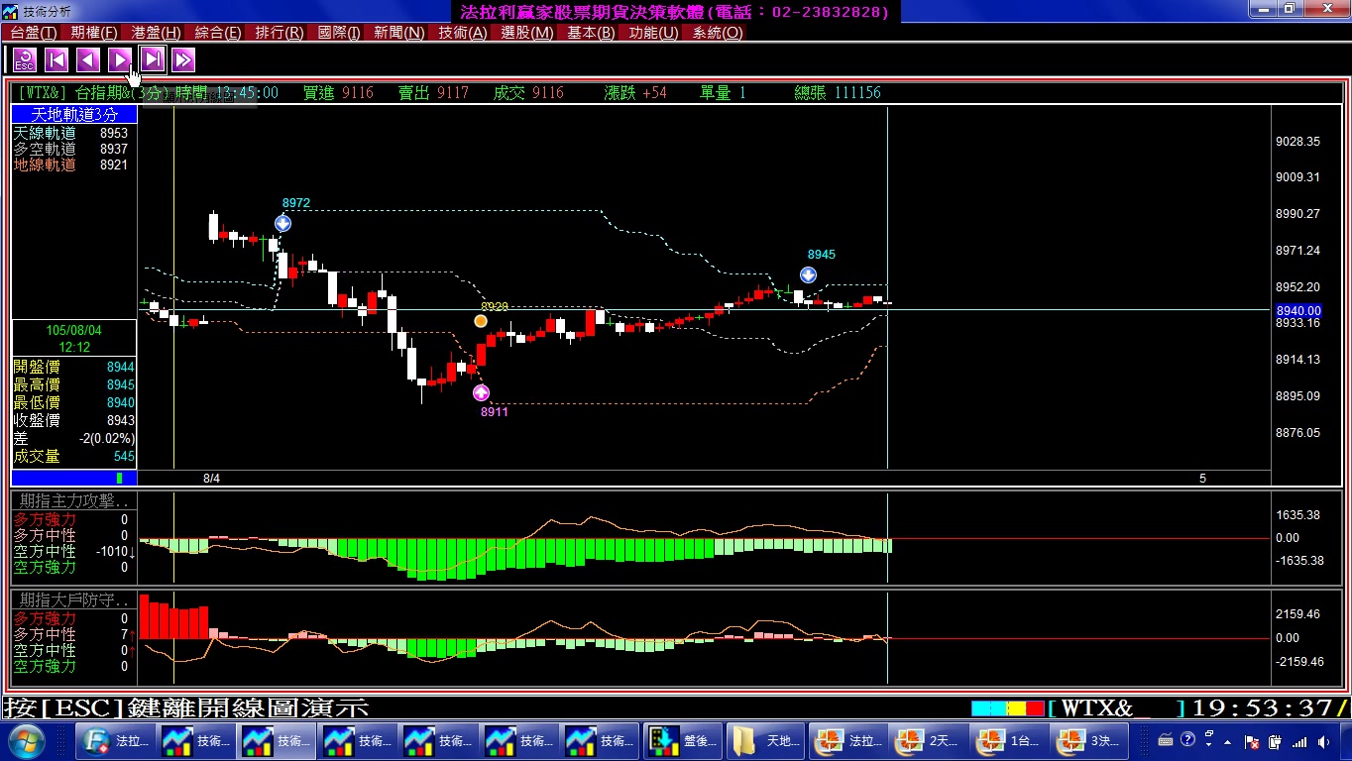This screenshot has height=761, width=1352.
Task: Click the blue 8945 signal marker
Action: pos(808,274)
